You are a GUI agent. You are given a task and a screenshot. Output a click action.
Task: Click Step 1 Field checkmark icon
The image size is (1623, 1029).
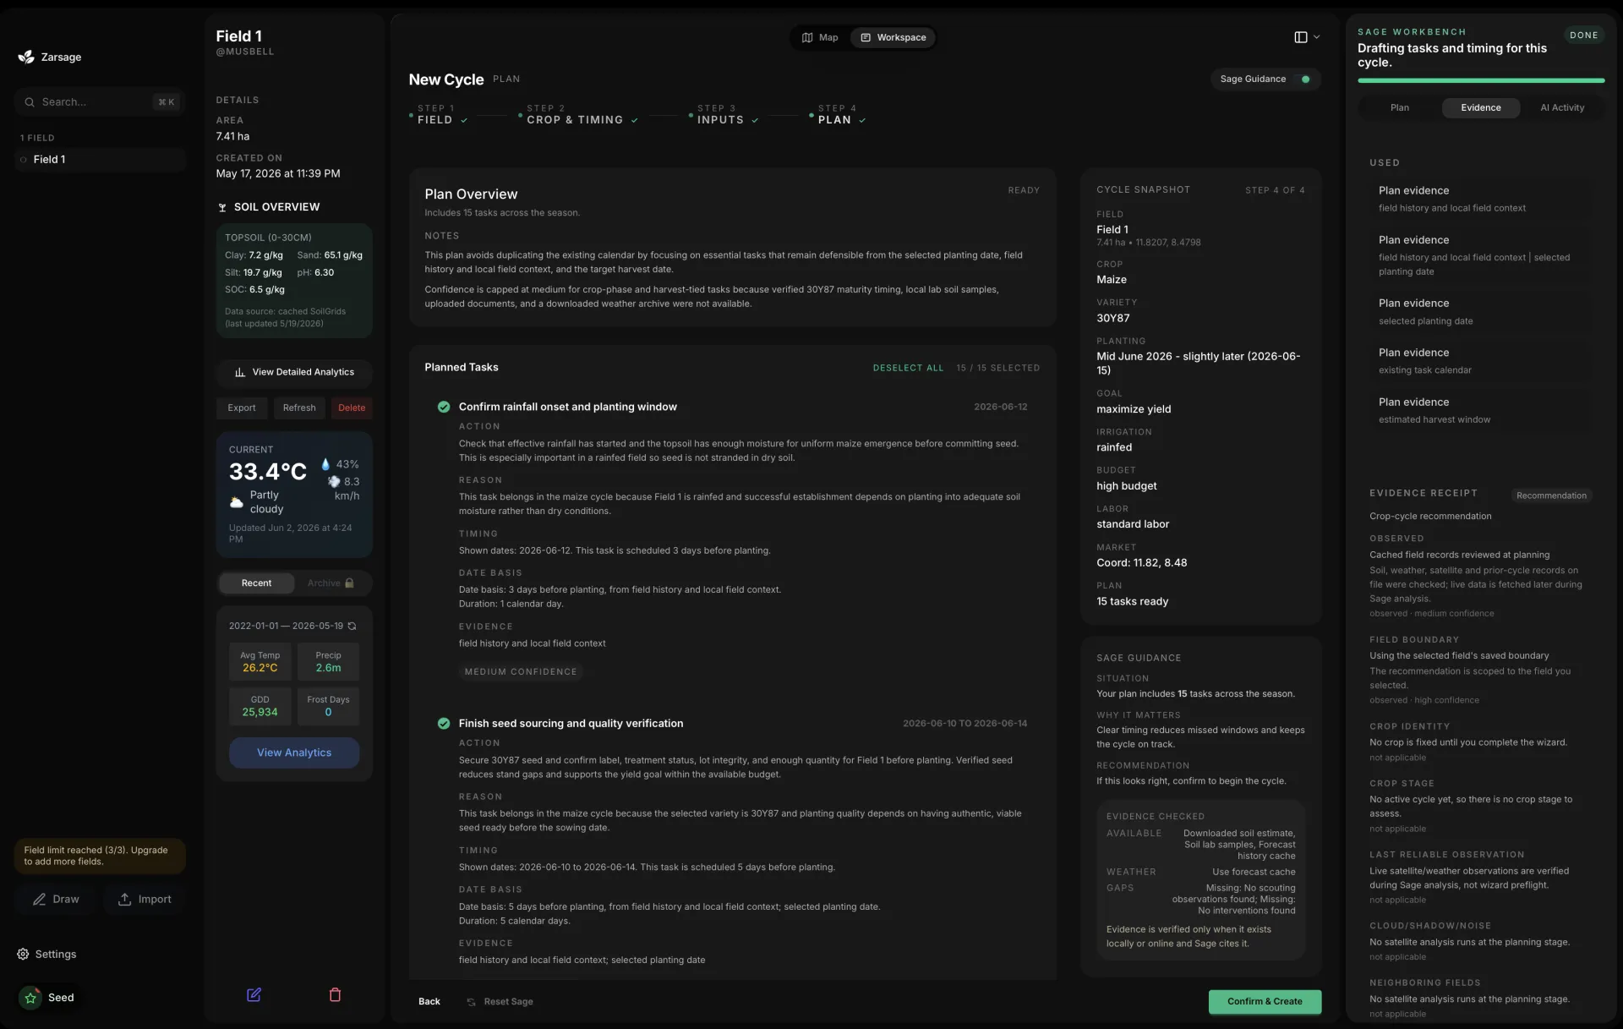coord(464,121)
